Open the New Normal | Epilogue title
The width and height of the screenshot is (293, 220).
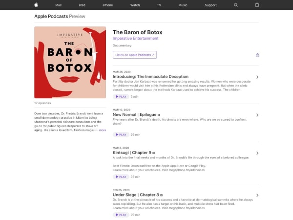coord(134,114)
